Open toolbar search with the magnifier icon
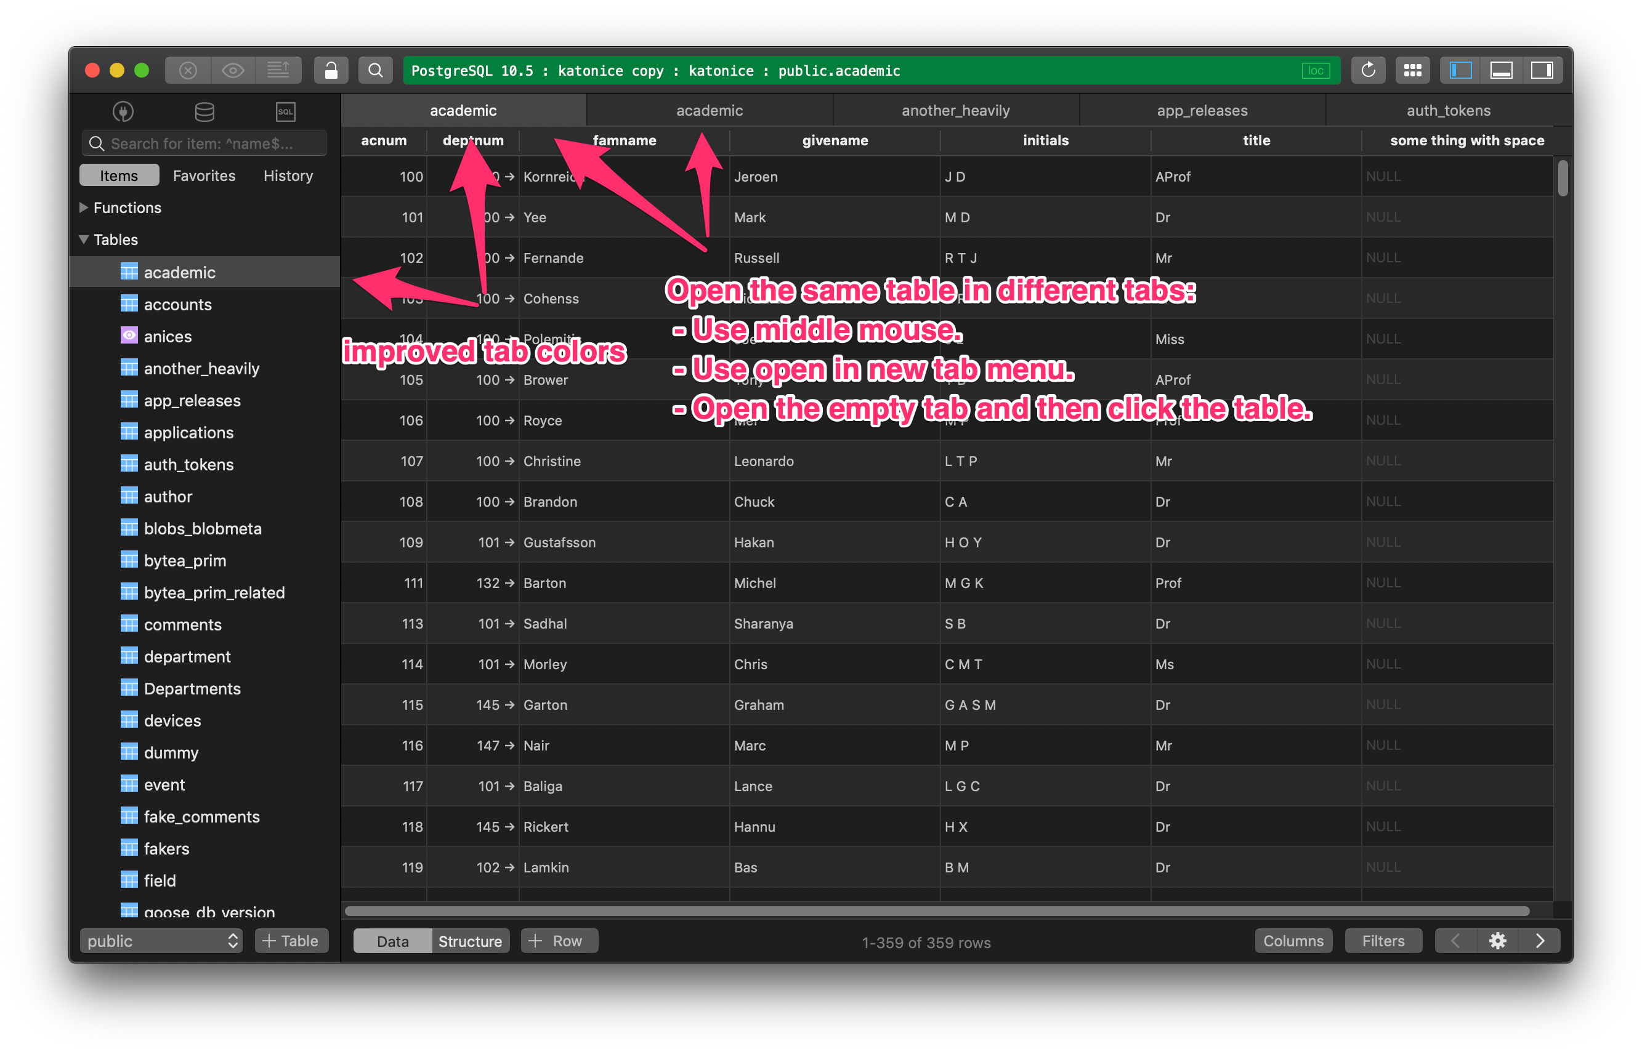1642x1054 pixels. 375,70
